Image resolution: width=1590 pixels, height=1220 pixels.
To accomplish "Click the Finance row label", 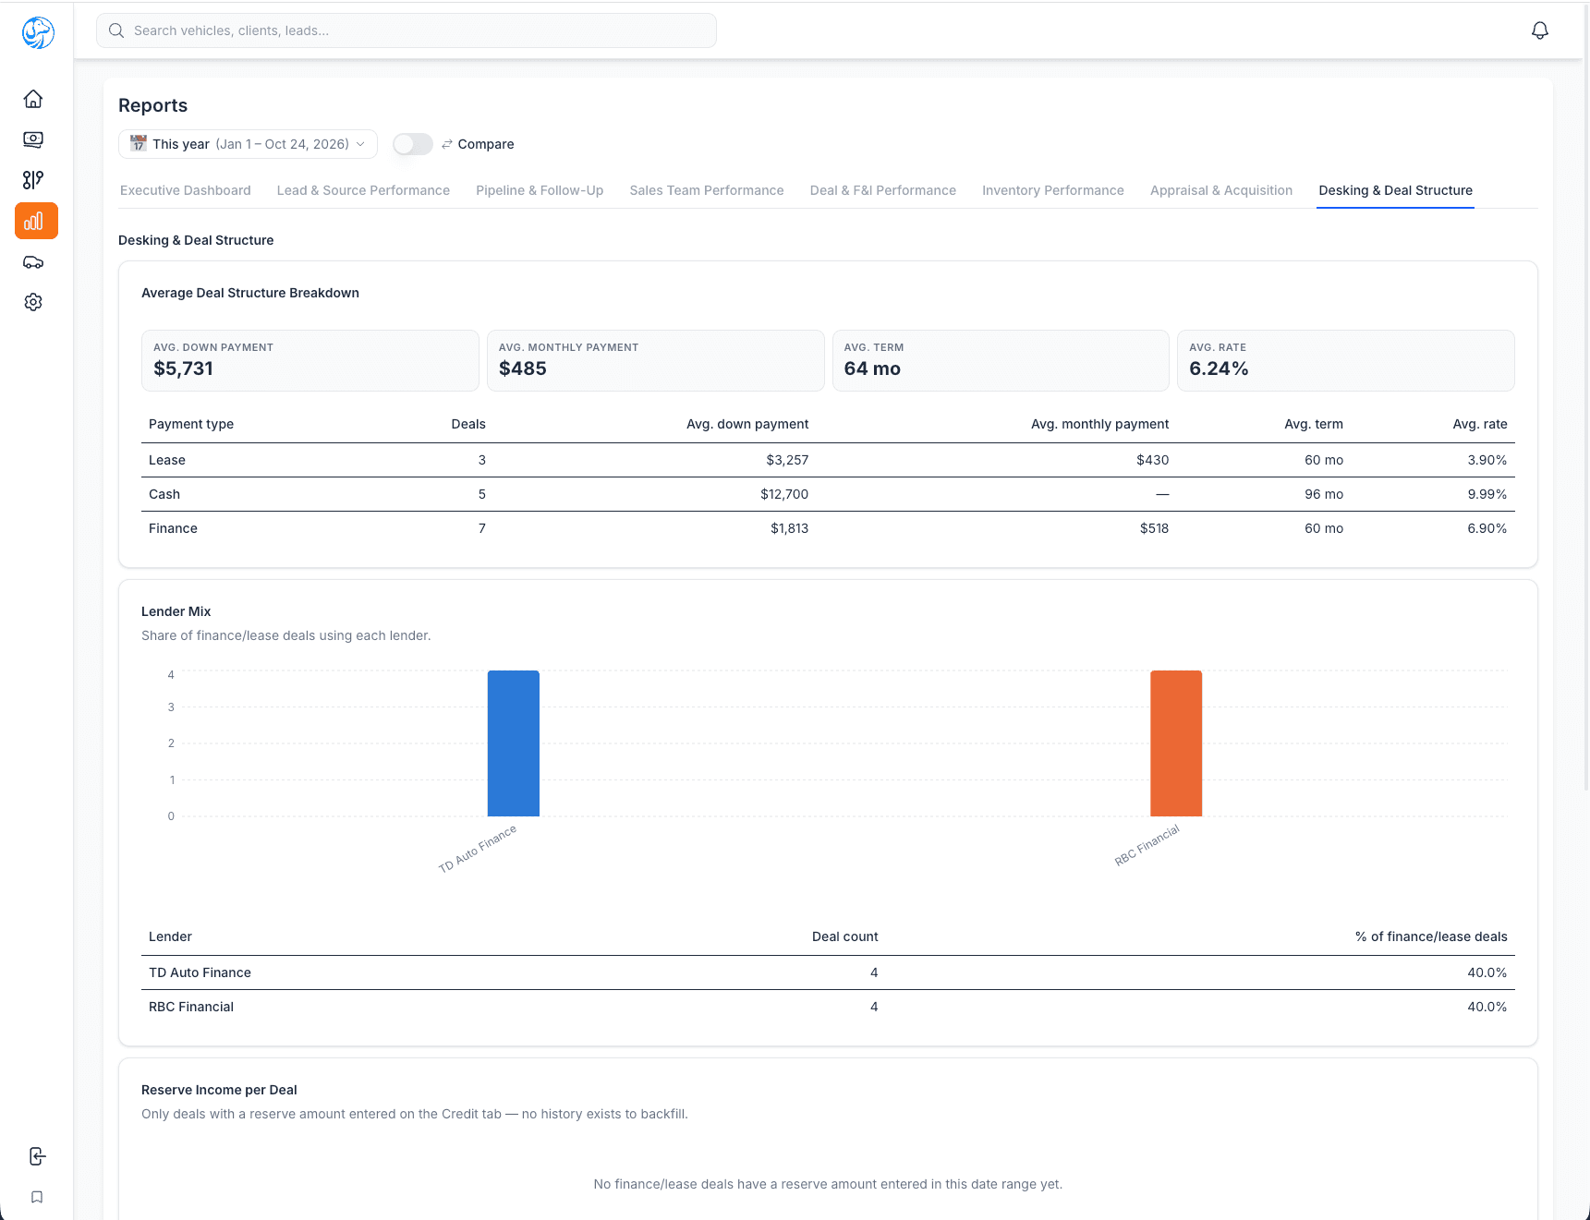I will (173, 528).
